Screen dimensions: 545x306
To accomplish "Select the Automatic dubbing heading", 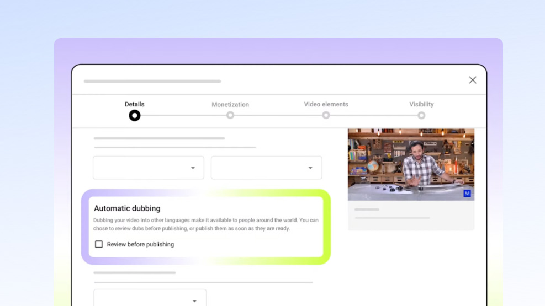I will click(x=127, y=208).
